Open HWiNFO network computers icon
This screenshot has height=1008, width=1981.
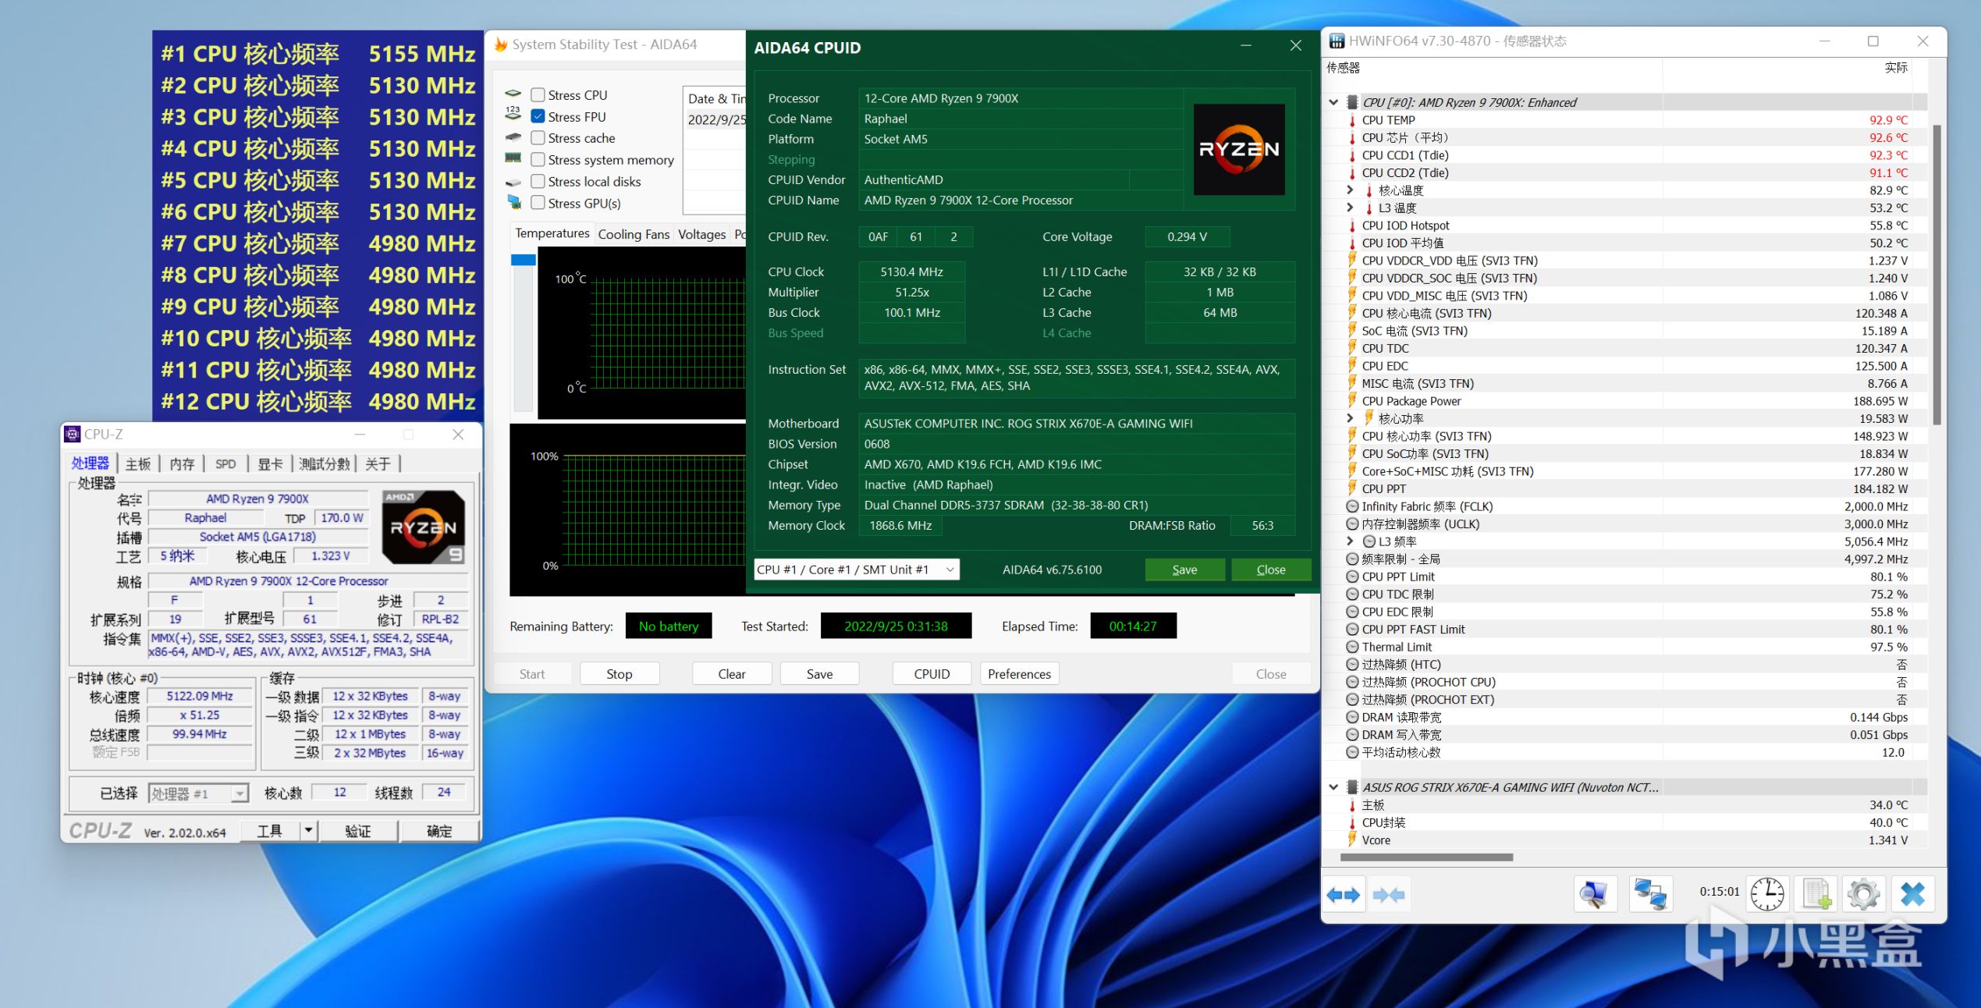1650,894
